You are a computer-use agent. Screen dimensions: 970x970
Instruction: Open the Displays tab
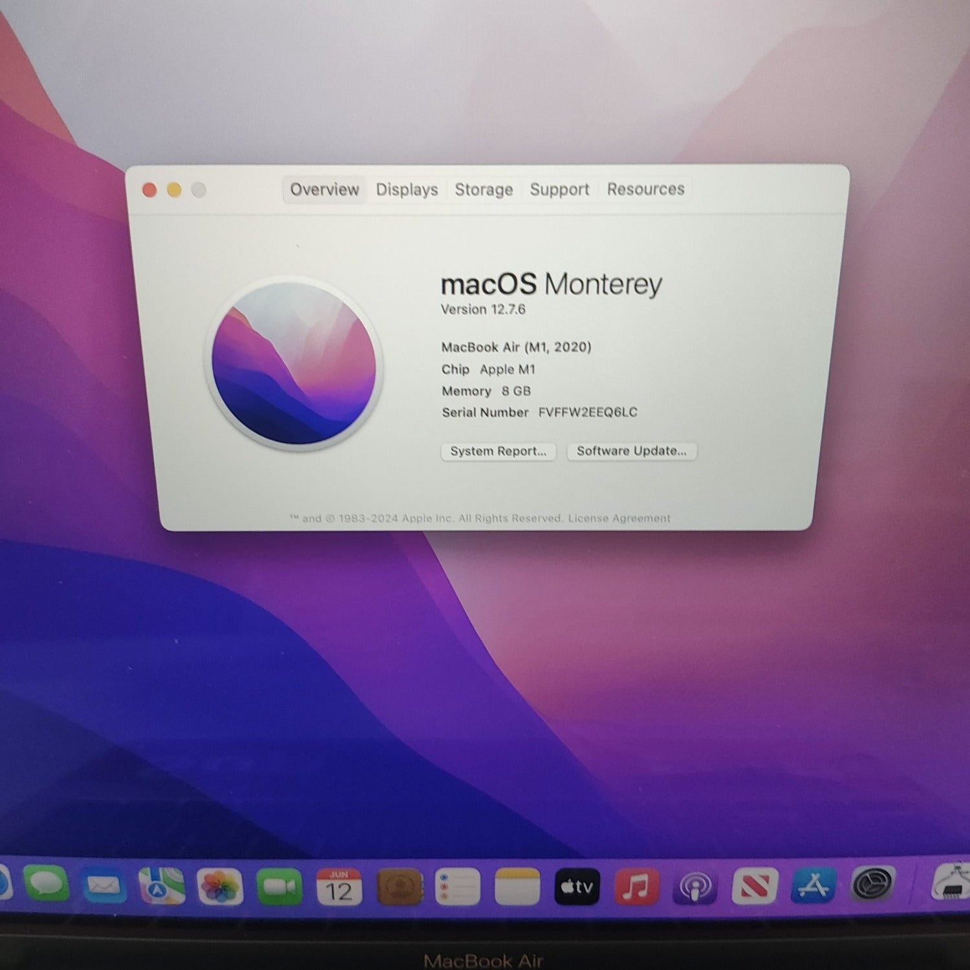coord(407,189)
